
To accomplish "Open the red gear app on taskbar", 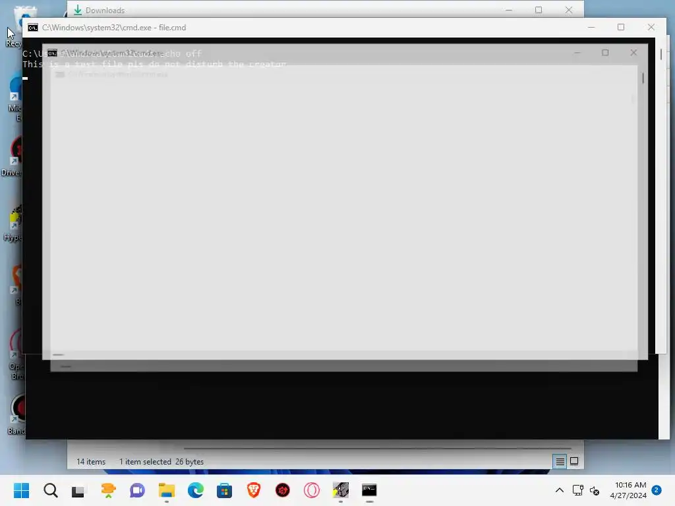I will click(x=282, y=490).
